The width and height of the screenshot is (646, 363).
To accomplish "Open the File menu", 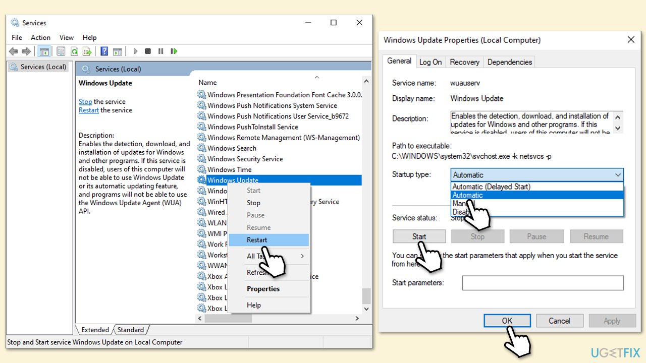I will click(17, 37).
